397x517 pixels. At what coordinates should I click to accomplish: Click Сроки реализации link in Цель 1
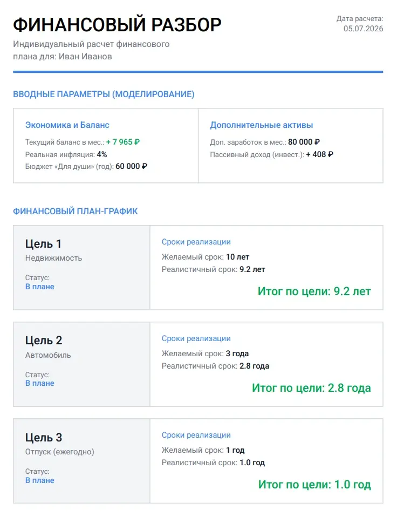(x=196, y=242)
